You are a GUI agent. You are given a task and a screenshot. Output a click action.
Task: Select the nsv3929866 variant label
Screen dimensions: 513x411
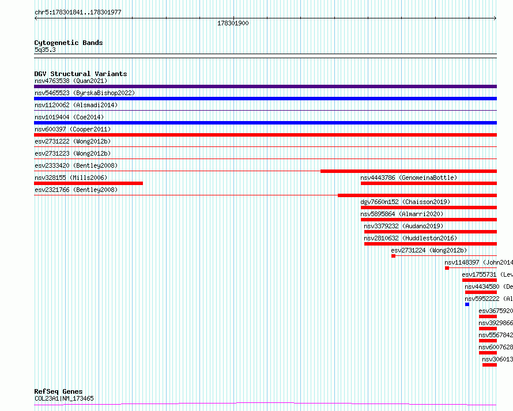[496, 323]
